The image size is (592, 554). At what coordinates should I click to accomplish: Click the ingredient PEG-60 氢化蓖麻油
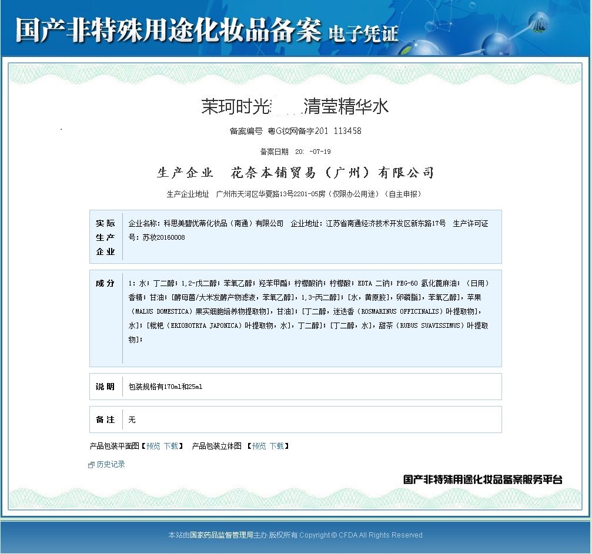427,283
